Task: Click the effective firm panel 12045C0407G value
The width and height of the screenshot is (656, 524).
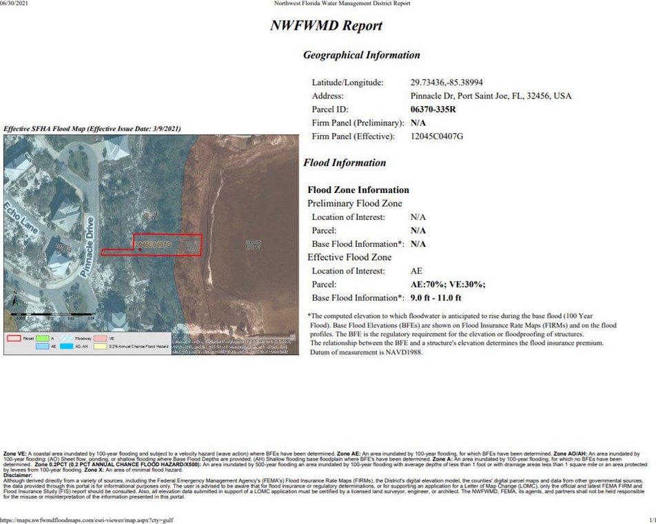Action: (x=437, y=137)
